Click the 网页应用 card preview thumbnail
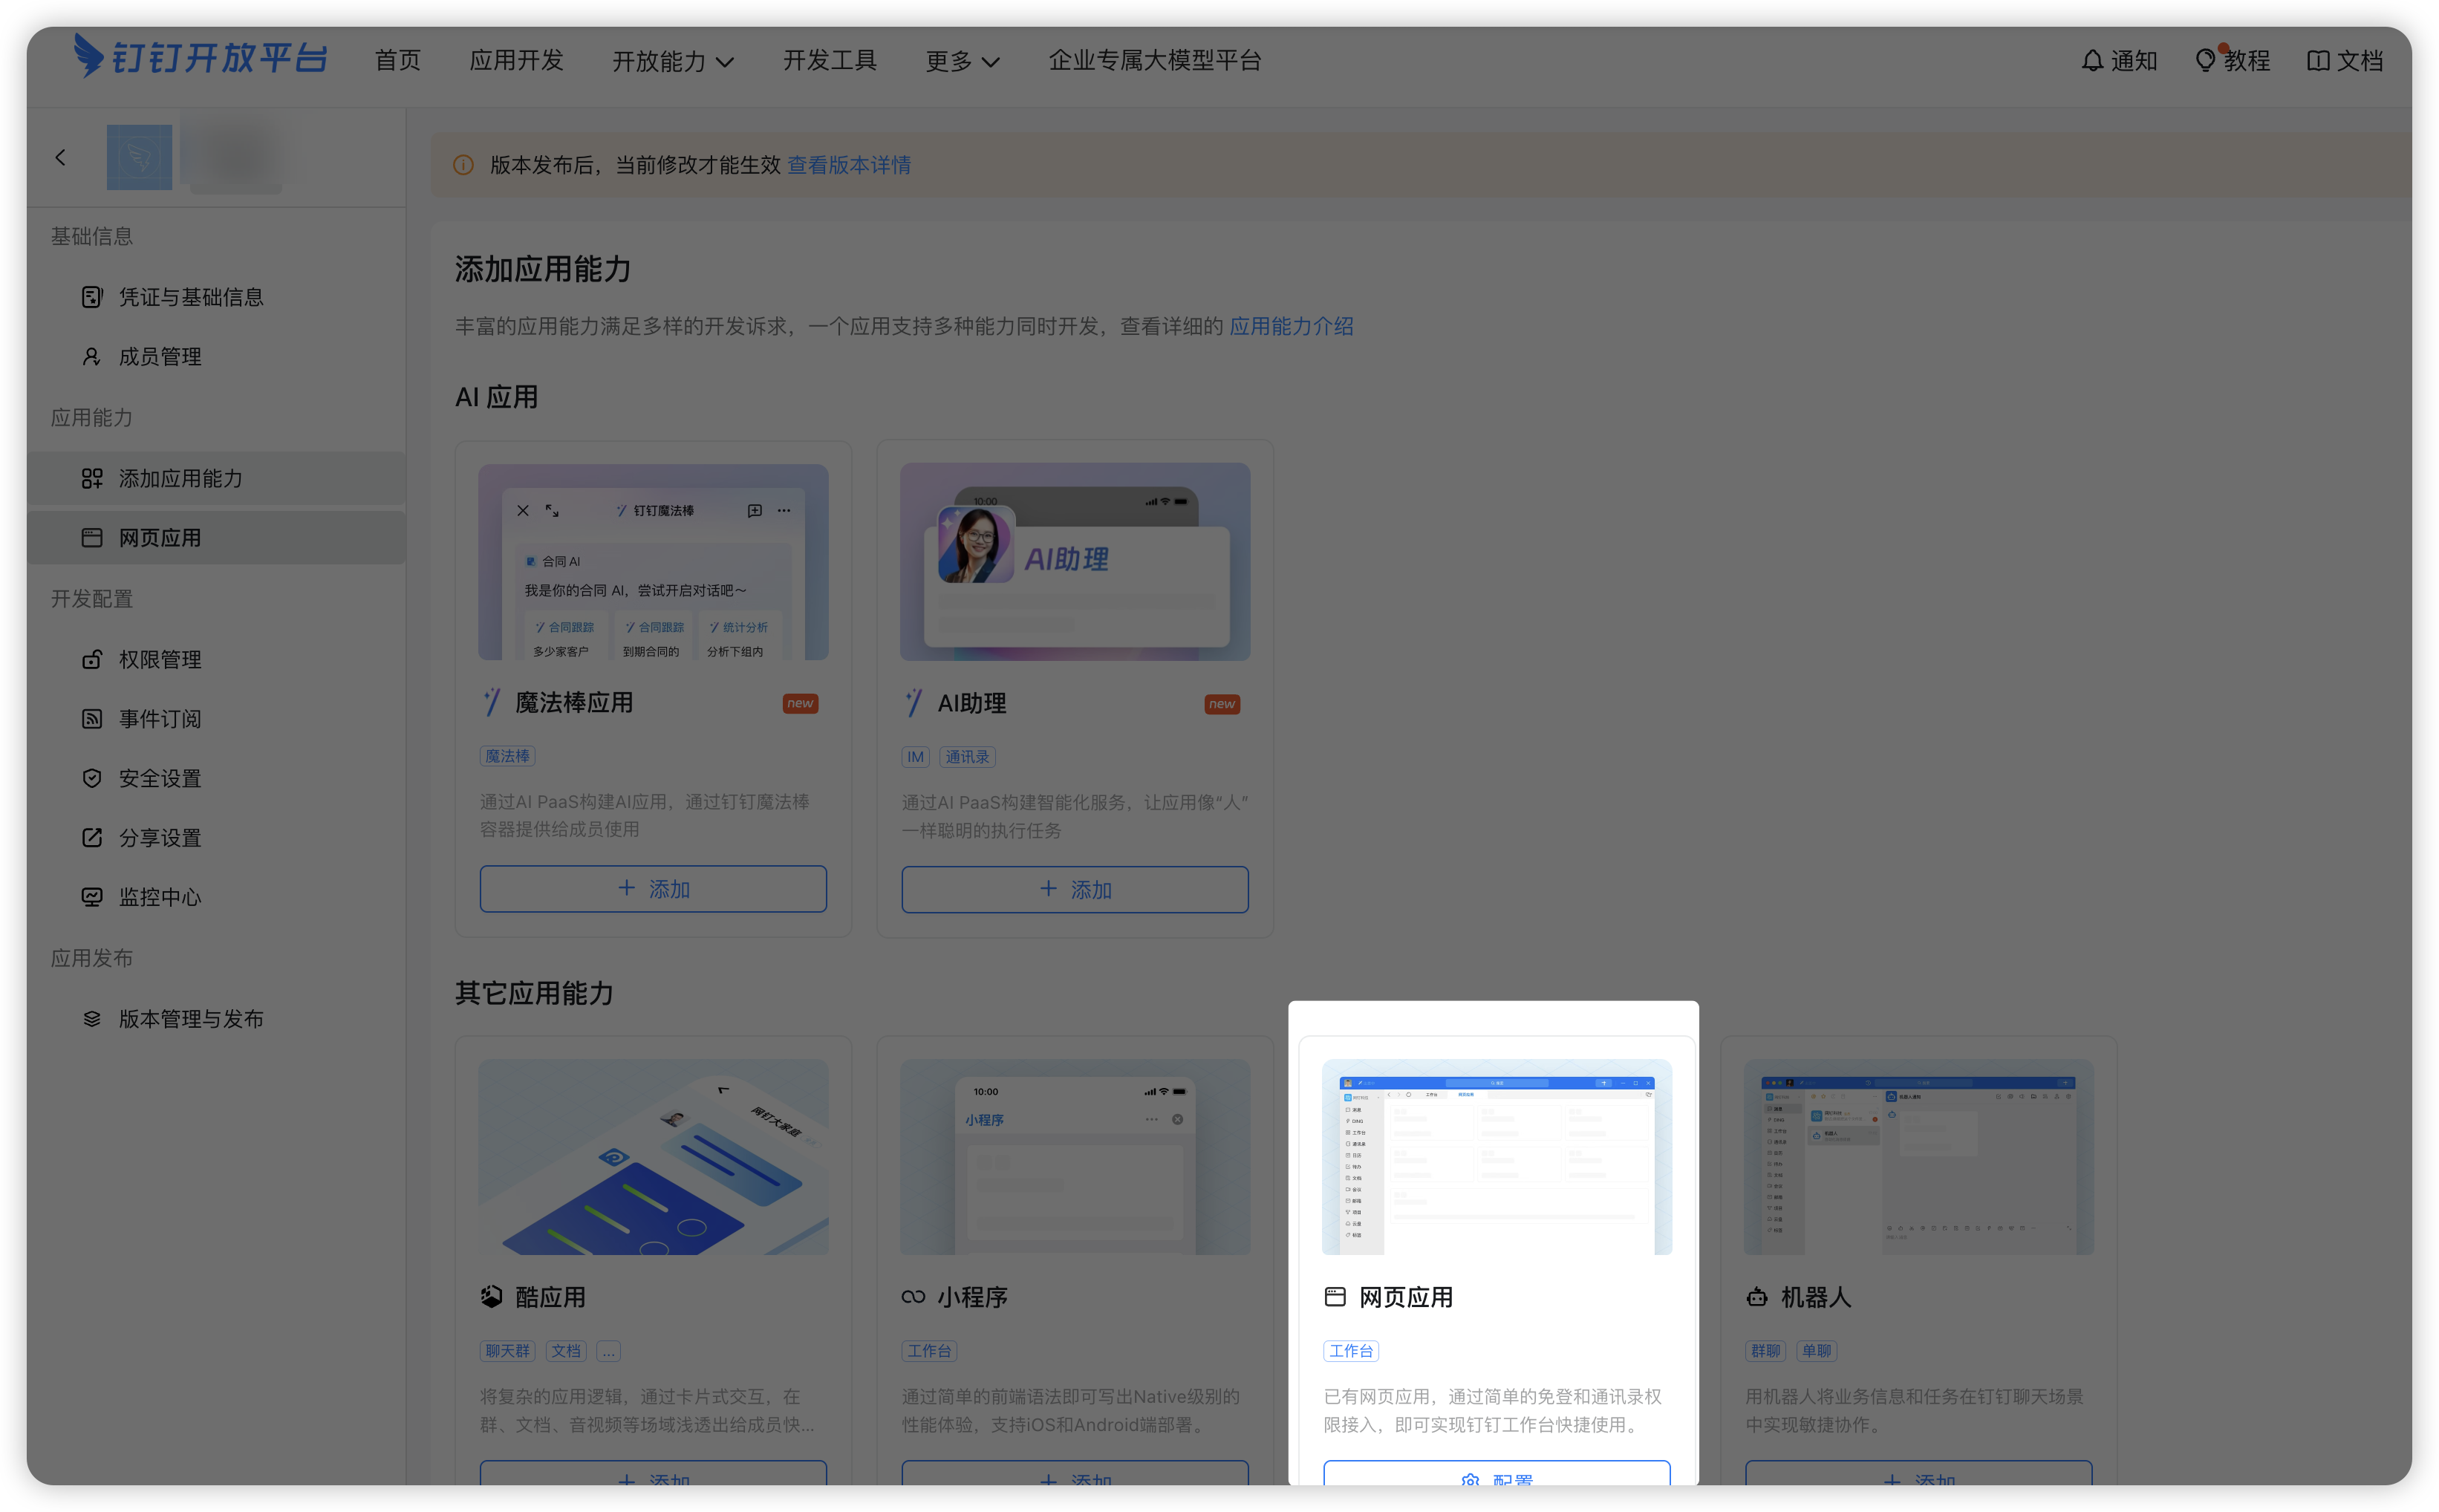Viewport: 2439px width, 1512px height. 1496,1157
